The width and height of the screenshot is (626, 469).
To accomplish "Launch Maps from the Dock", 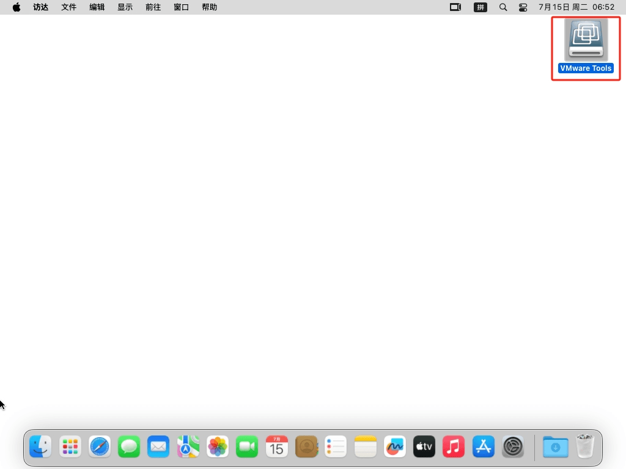I will [188, 447].
